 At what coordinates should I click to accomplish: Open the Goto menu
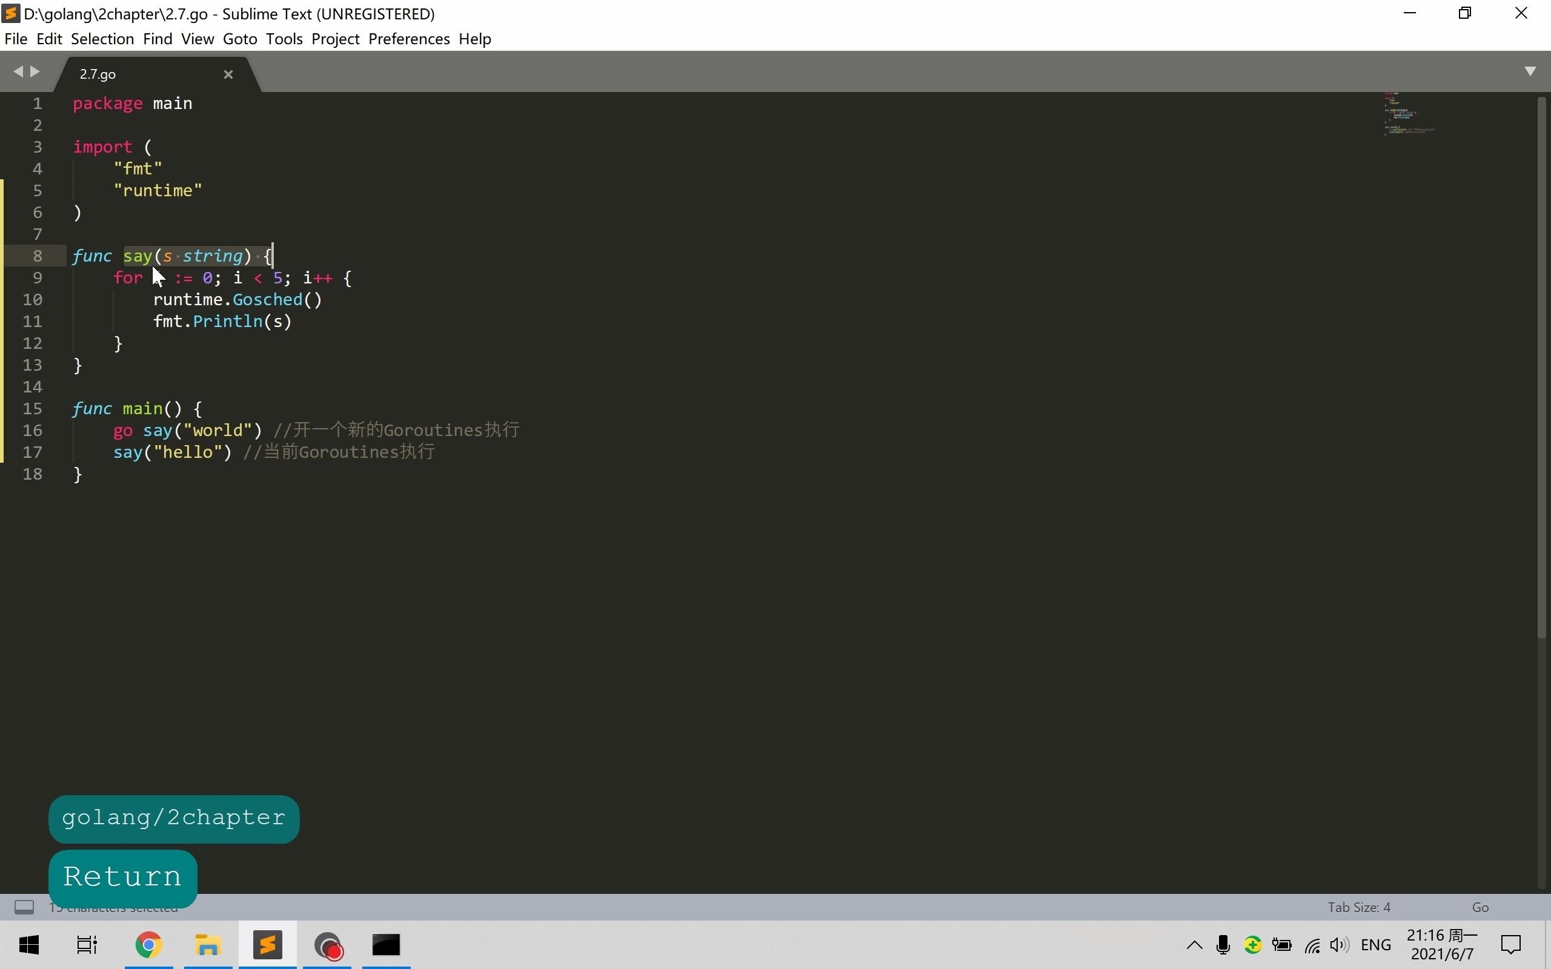[241, 39]
